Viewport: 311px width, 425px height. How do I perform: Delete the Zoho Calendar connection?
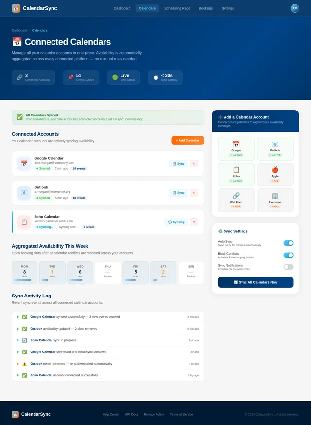[194, 222]
